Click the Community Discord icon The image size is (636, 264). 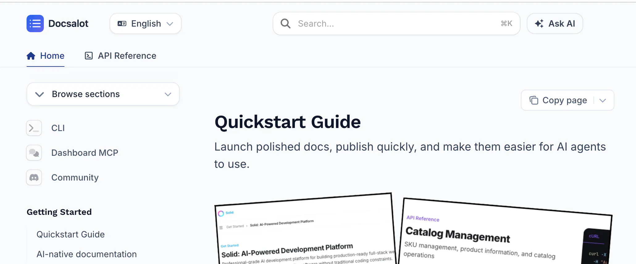[x=34, y=177]
